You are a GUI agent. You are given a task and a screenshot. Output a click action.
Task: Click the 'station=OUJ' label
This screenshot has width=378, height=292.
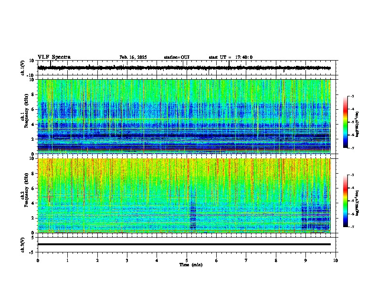[177, 57]
